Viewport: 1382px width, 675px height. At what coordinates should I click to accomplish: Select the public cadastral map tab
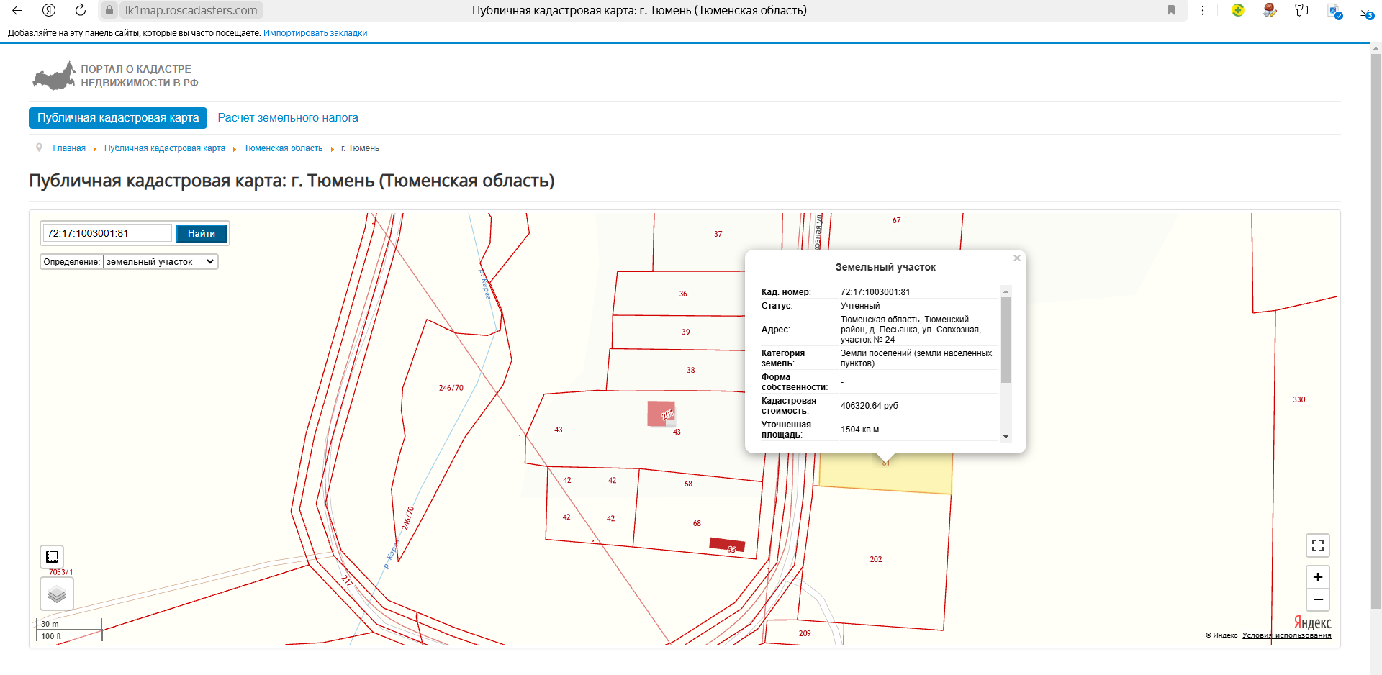pos(118,118)
